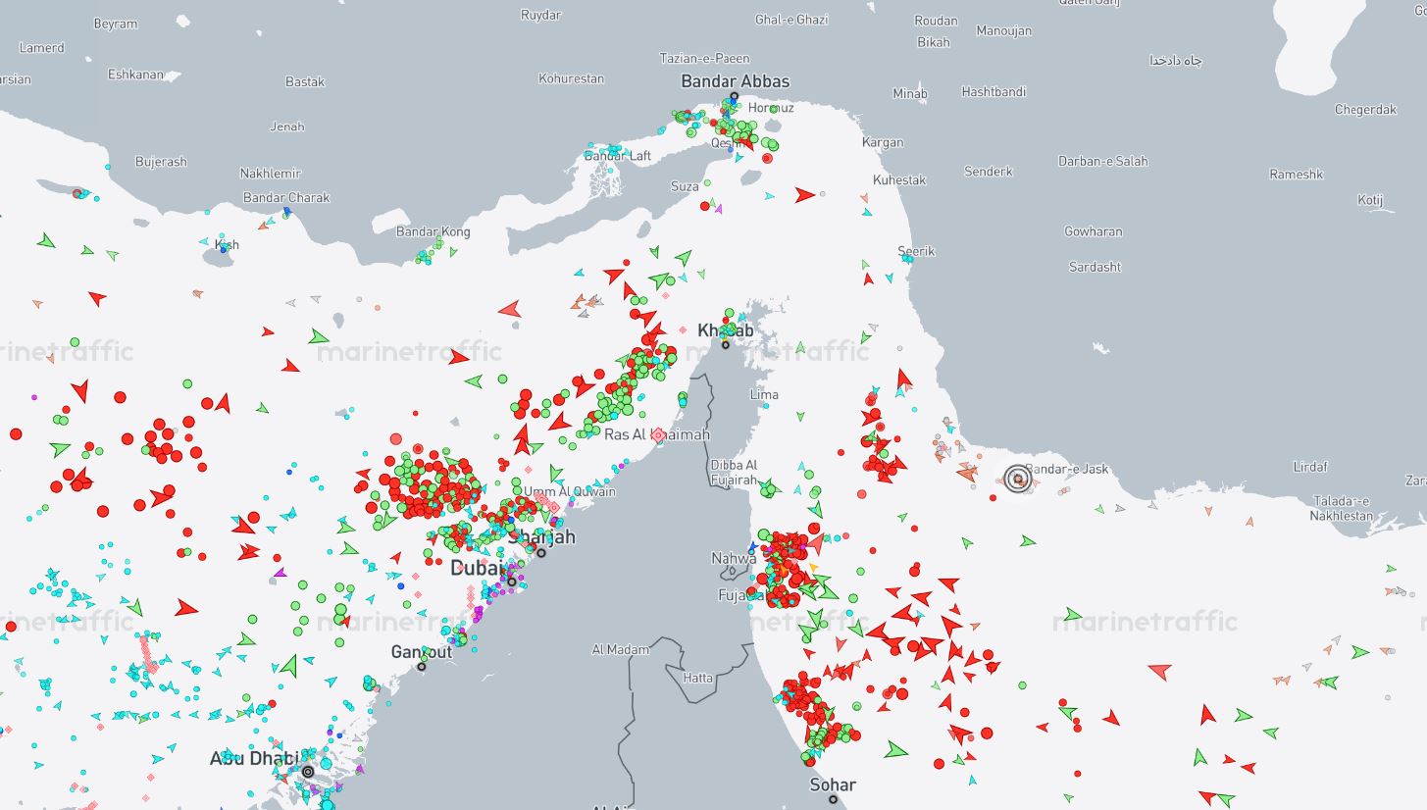The width and height of the screenshot is (1427, 810).
Task: Click the Sharjah port circle marker
Action: click(x=540, y=553)
